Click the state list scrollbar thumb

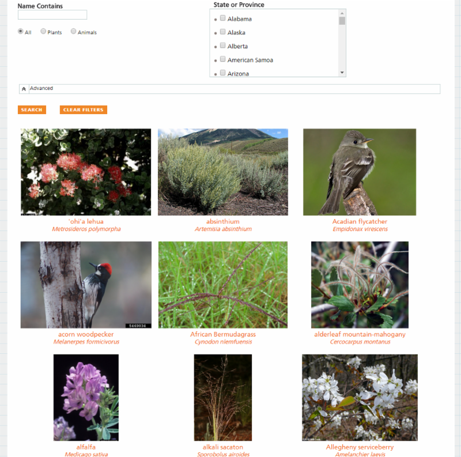342,21
